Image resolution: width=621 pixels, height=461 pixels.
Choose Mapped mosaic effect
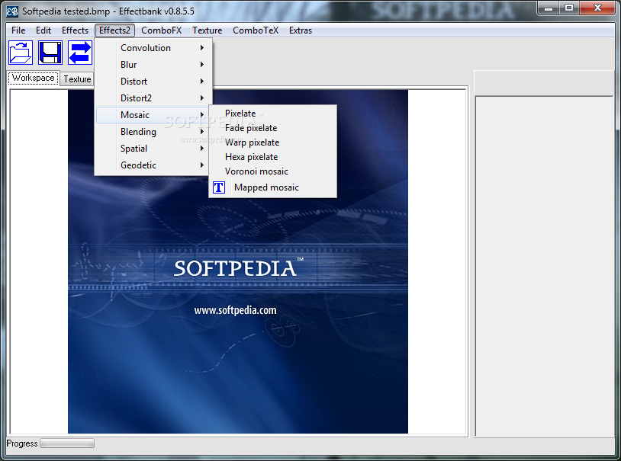[272, 187]
